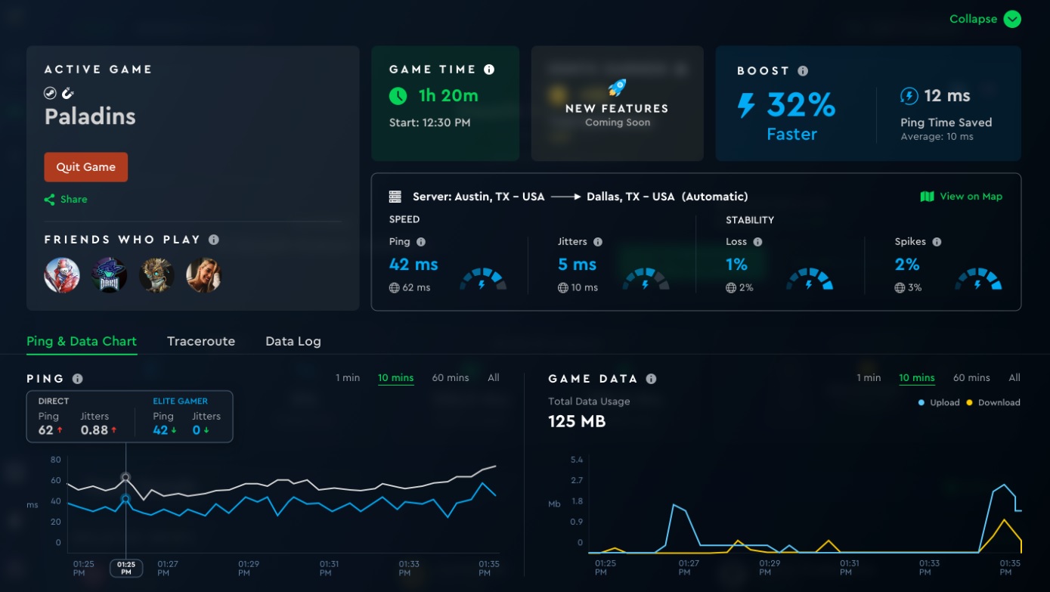Switch to the Data Log tab
The width and height of the screenshot is (1050, 592).
point(293,341)
